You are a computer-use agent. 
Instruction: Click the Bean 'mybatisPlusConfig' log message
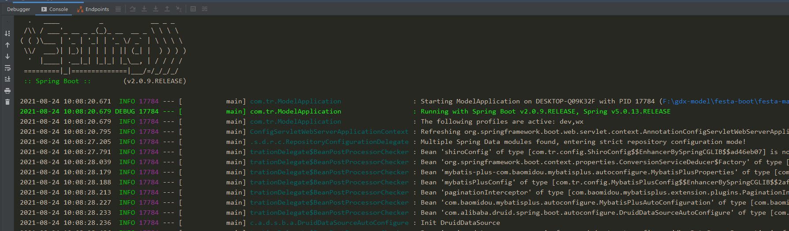click(x=605, y=182)
